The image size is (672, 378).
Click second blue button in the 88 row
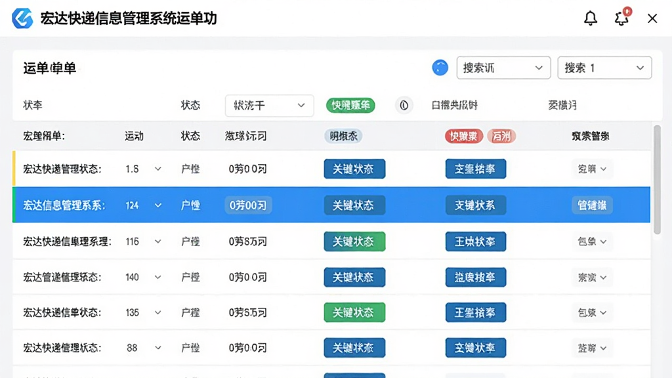click(x=476, y=348)
